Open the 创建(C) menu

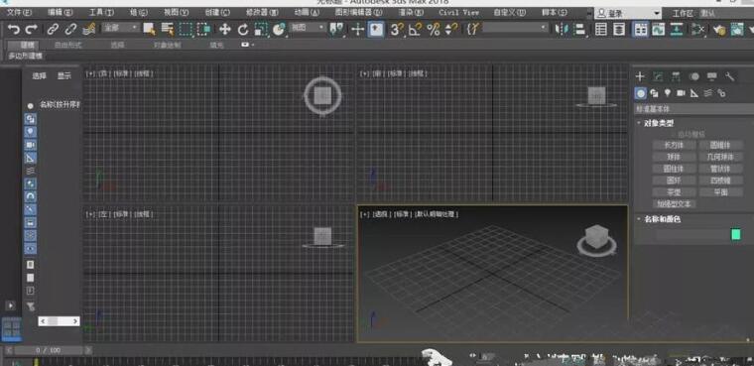click(x=217, y=13)
